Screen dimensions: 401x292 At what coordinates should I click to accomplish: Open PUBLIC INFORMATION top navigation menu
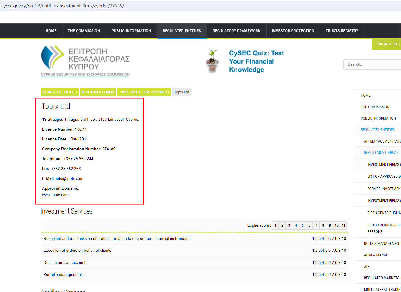pos(131,31)
